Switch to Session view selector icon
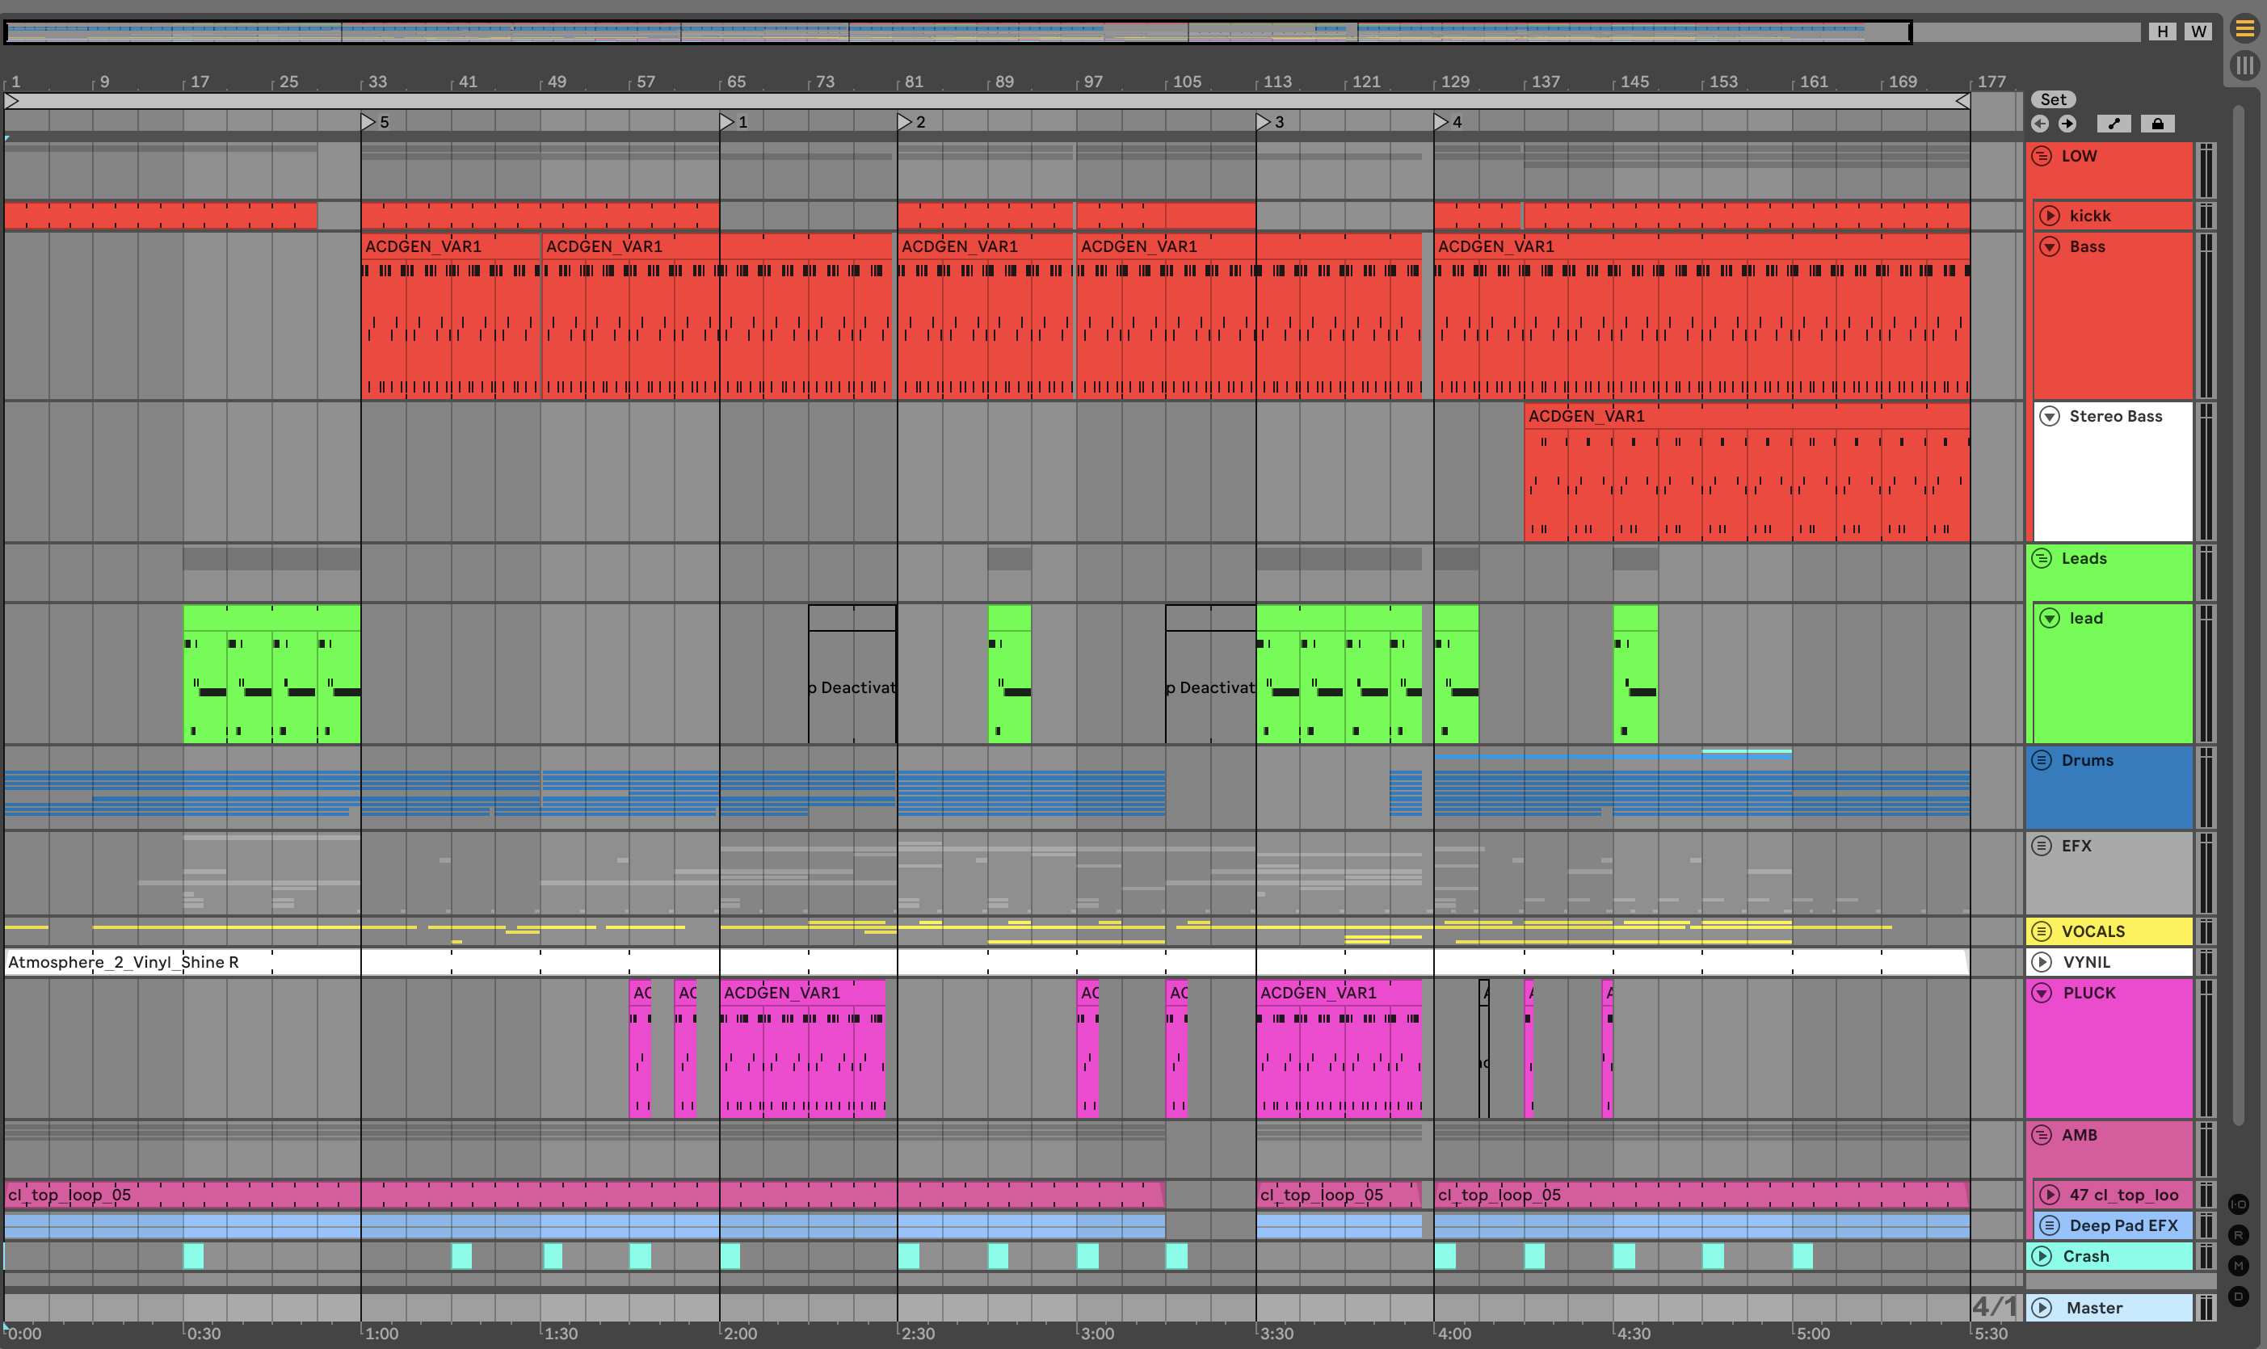Screen dimensions: 2267x1349 point(2244,65)
